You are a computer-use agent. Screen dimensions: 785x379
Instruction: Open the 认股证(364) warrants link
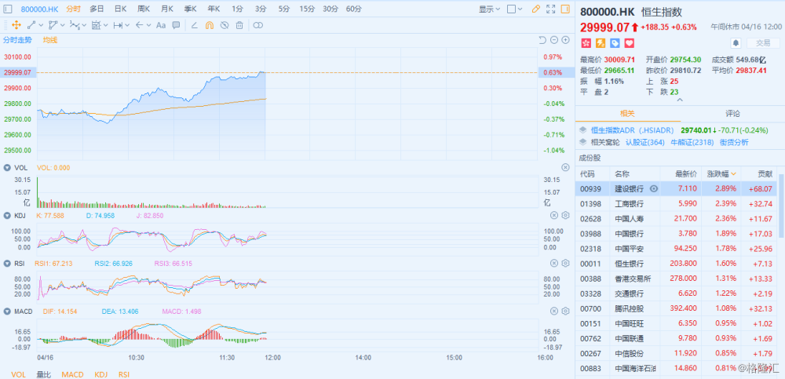click(645, 142)
